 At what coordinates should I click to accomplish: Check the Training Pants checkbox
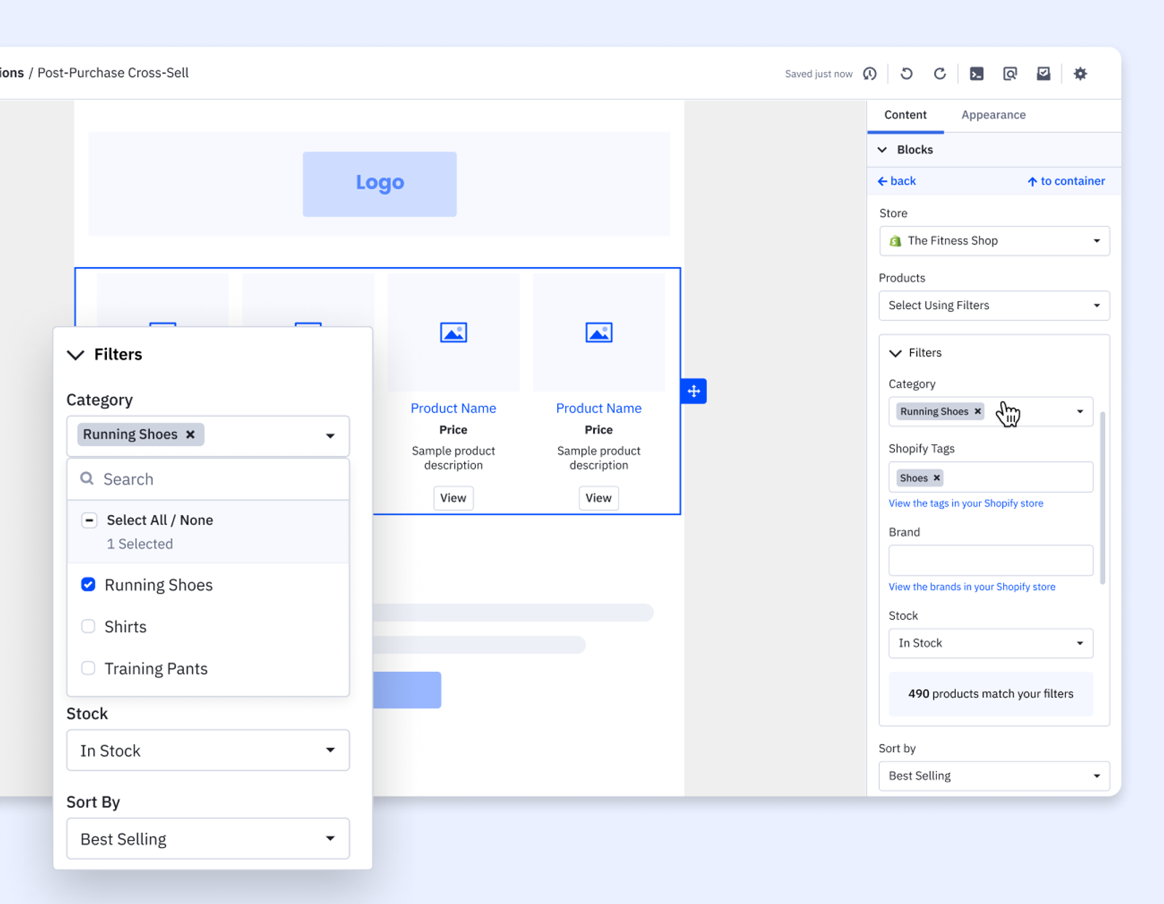(x=88, y=668)
